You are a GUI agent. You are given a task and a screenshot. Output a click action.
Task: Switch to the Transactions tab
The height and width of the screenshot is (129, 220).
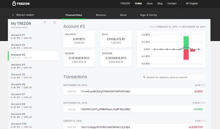pos(74,15)
